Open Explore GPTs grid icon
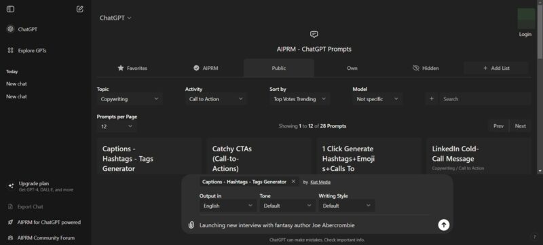The height and width of the screenshot is (245, 543). click(x=10, y=50)
